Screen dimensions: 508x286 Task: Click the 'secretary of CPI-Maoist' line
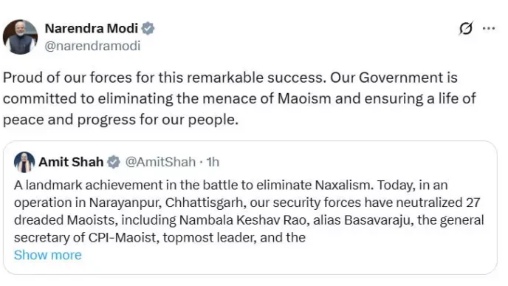tap(159, 238)
